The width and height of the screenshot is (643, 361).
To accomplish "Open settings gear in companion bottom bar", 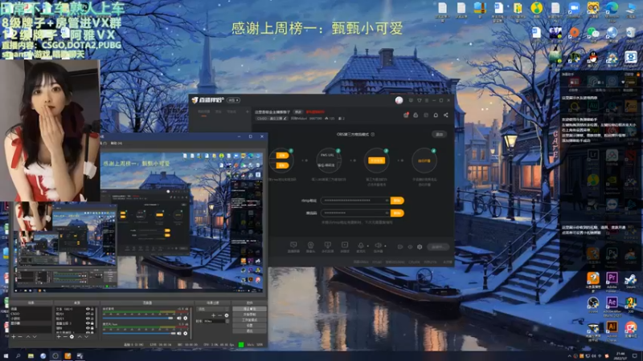I will [x=420, y=247].
